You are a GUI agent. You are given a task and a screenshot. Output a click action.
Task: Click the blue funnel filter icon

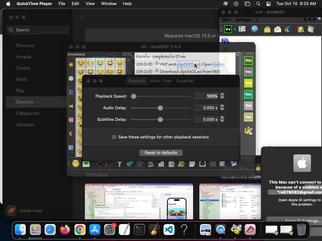119,164
